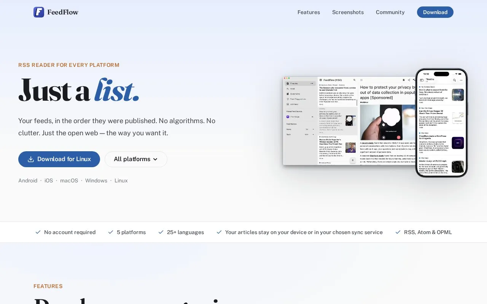Click the article photo of a hand holding a phone
Image resolution: width=487 pixels, height=304 pixels.
tap(388, 122)
